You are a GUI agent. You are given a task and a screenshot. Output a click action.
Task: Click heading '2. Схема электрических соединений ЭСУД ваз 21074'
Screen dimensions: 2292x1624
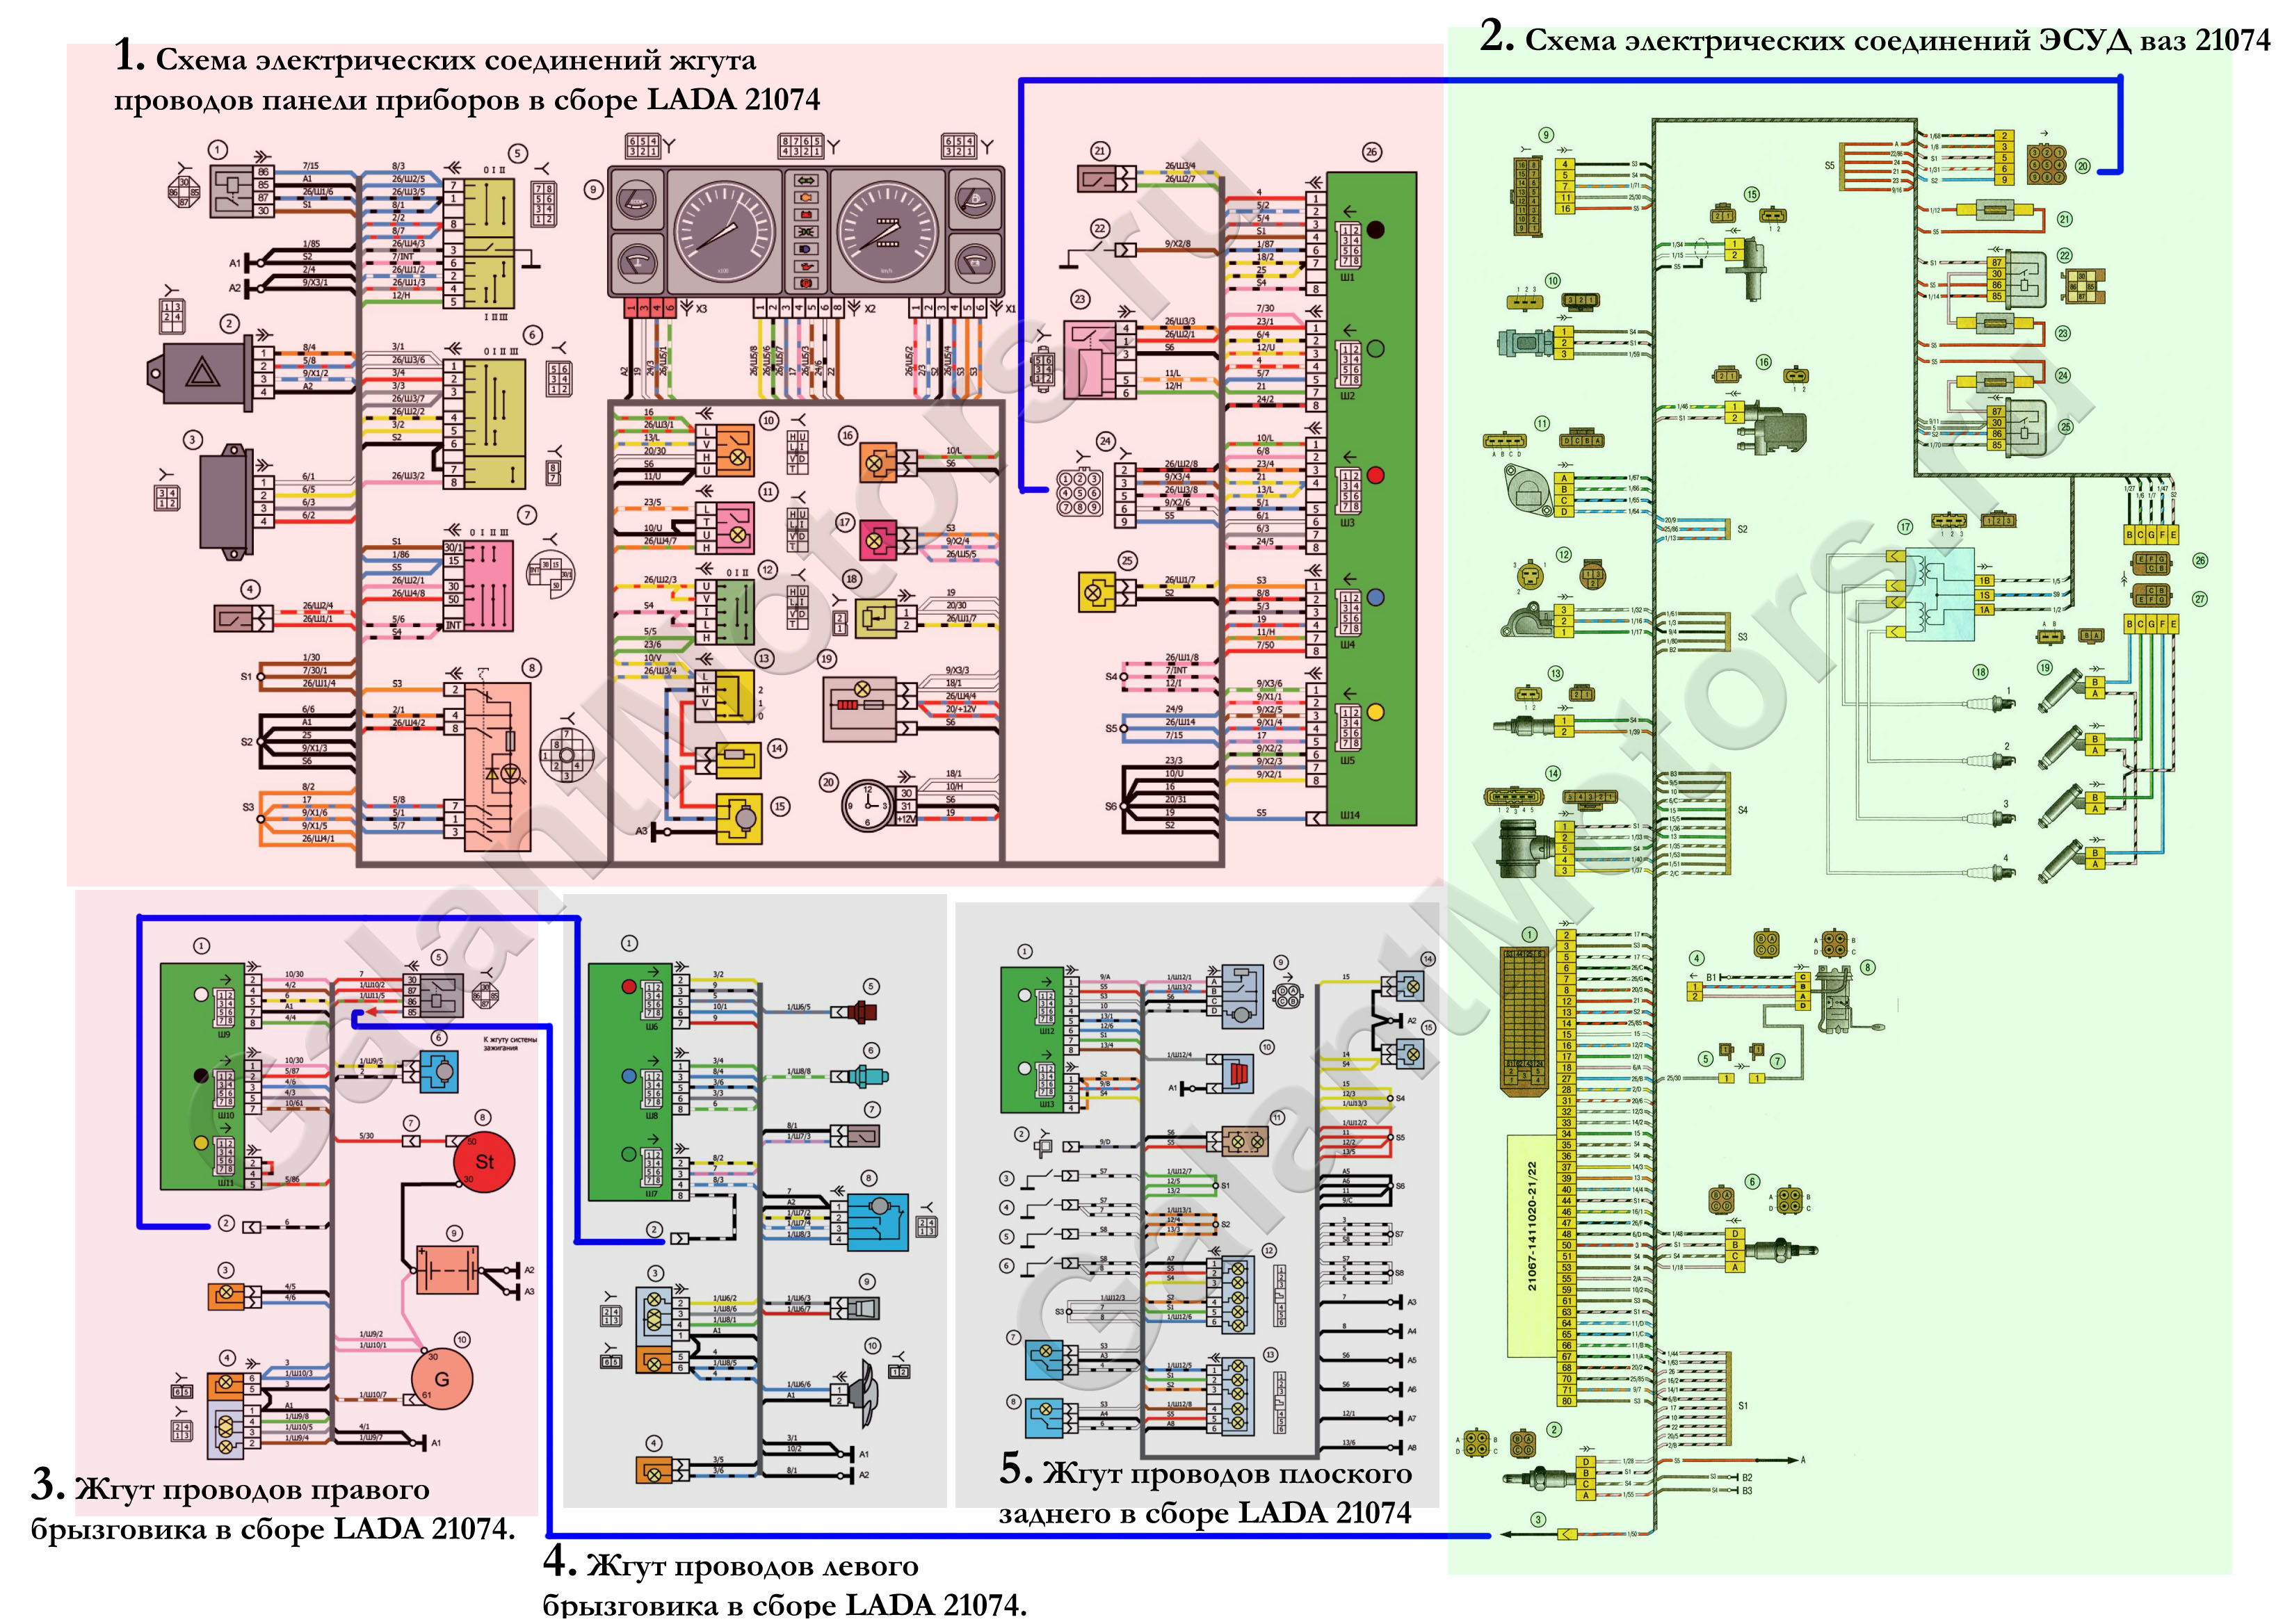1875,37
